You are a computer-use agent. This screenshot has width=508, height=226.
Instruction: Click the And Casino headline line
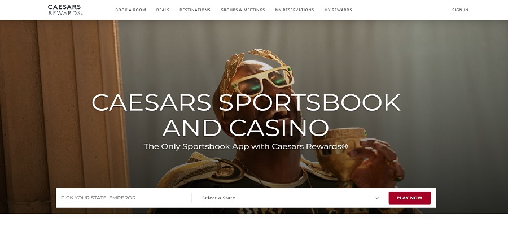(x=246, y=128)
